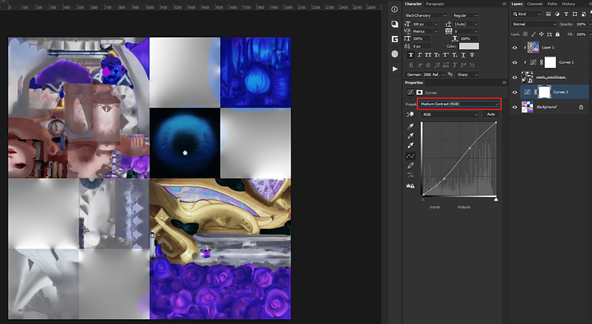Switch to the Channels tab
Image resolution: width=592 pixels, height=324 pixels.
pyautogui.click(x=534, y=4)
